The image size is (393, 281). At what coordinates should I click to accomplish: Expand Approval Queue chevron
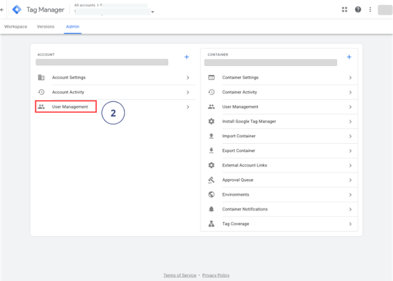(x=351, y=180)
